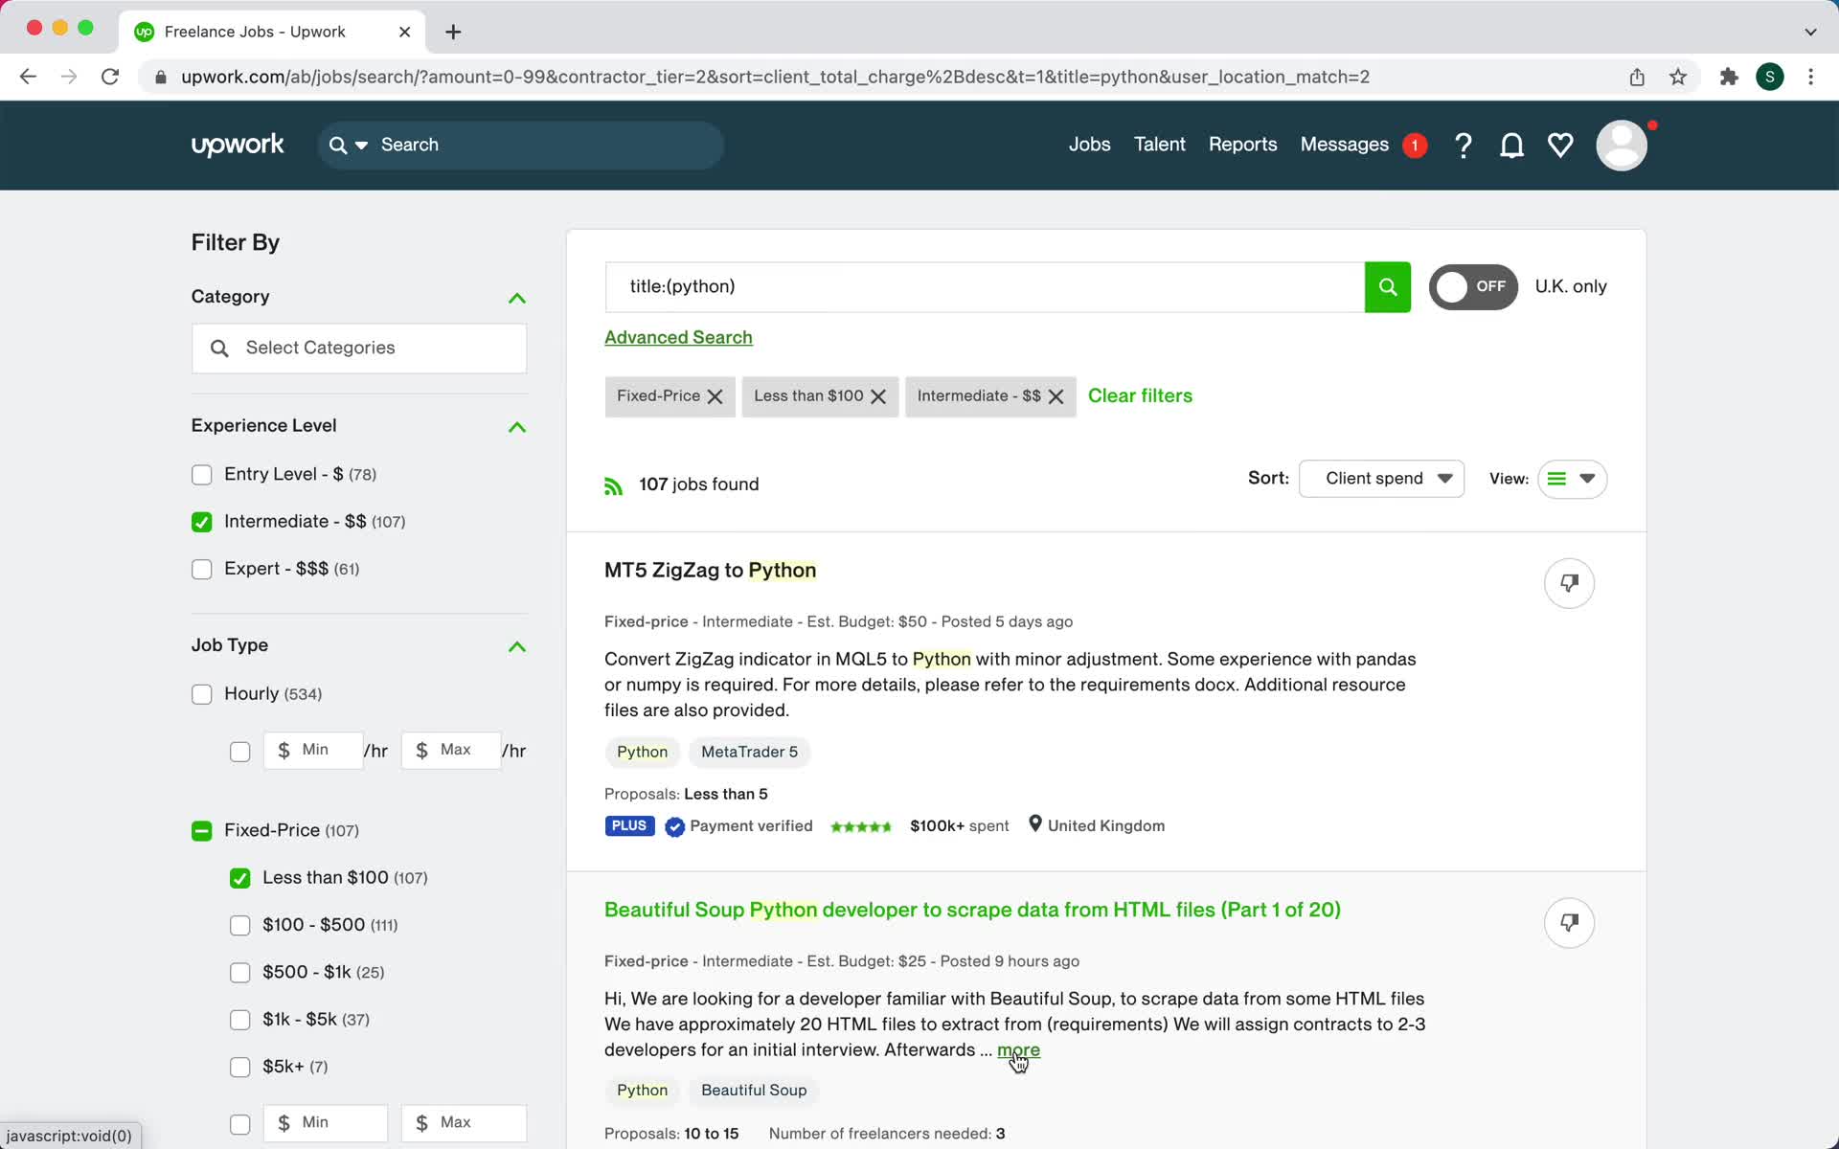The height and width of the screenshot is (1149, 1839).
Task: Click Clear filters button
Action: [x=1140, y=395]
